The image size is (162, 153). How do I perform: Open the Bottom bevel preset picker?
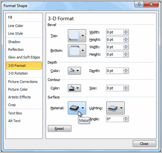click(x=77, y=50)
